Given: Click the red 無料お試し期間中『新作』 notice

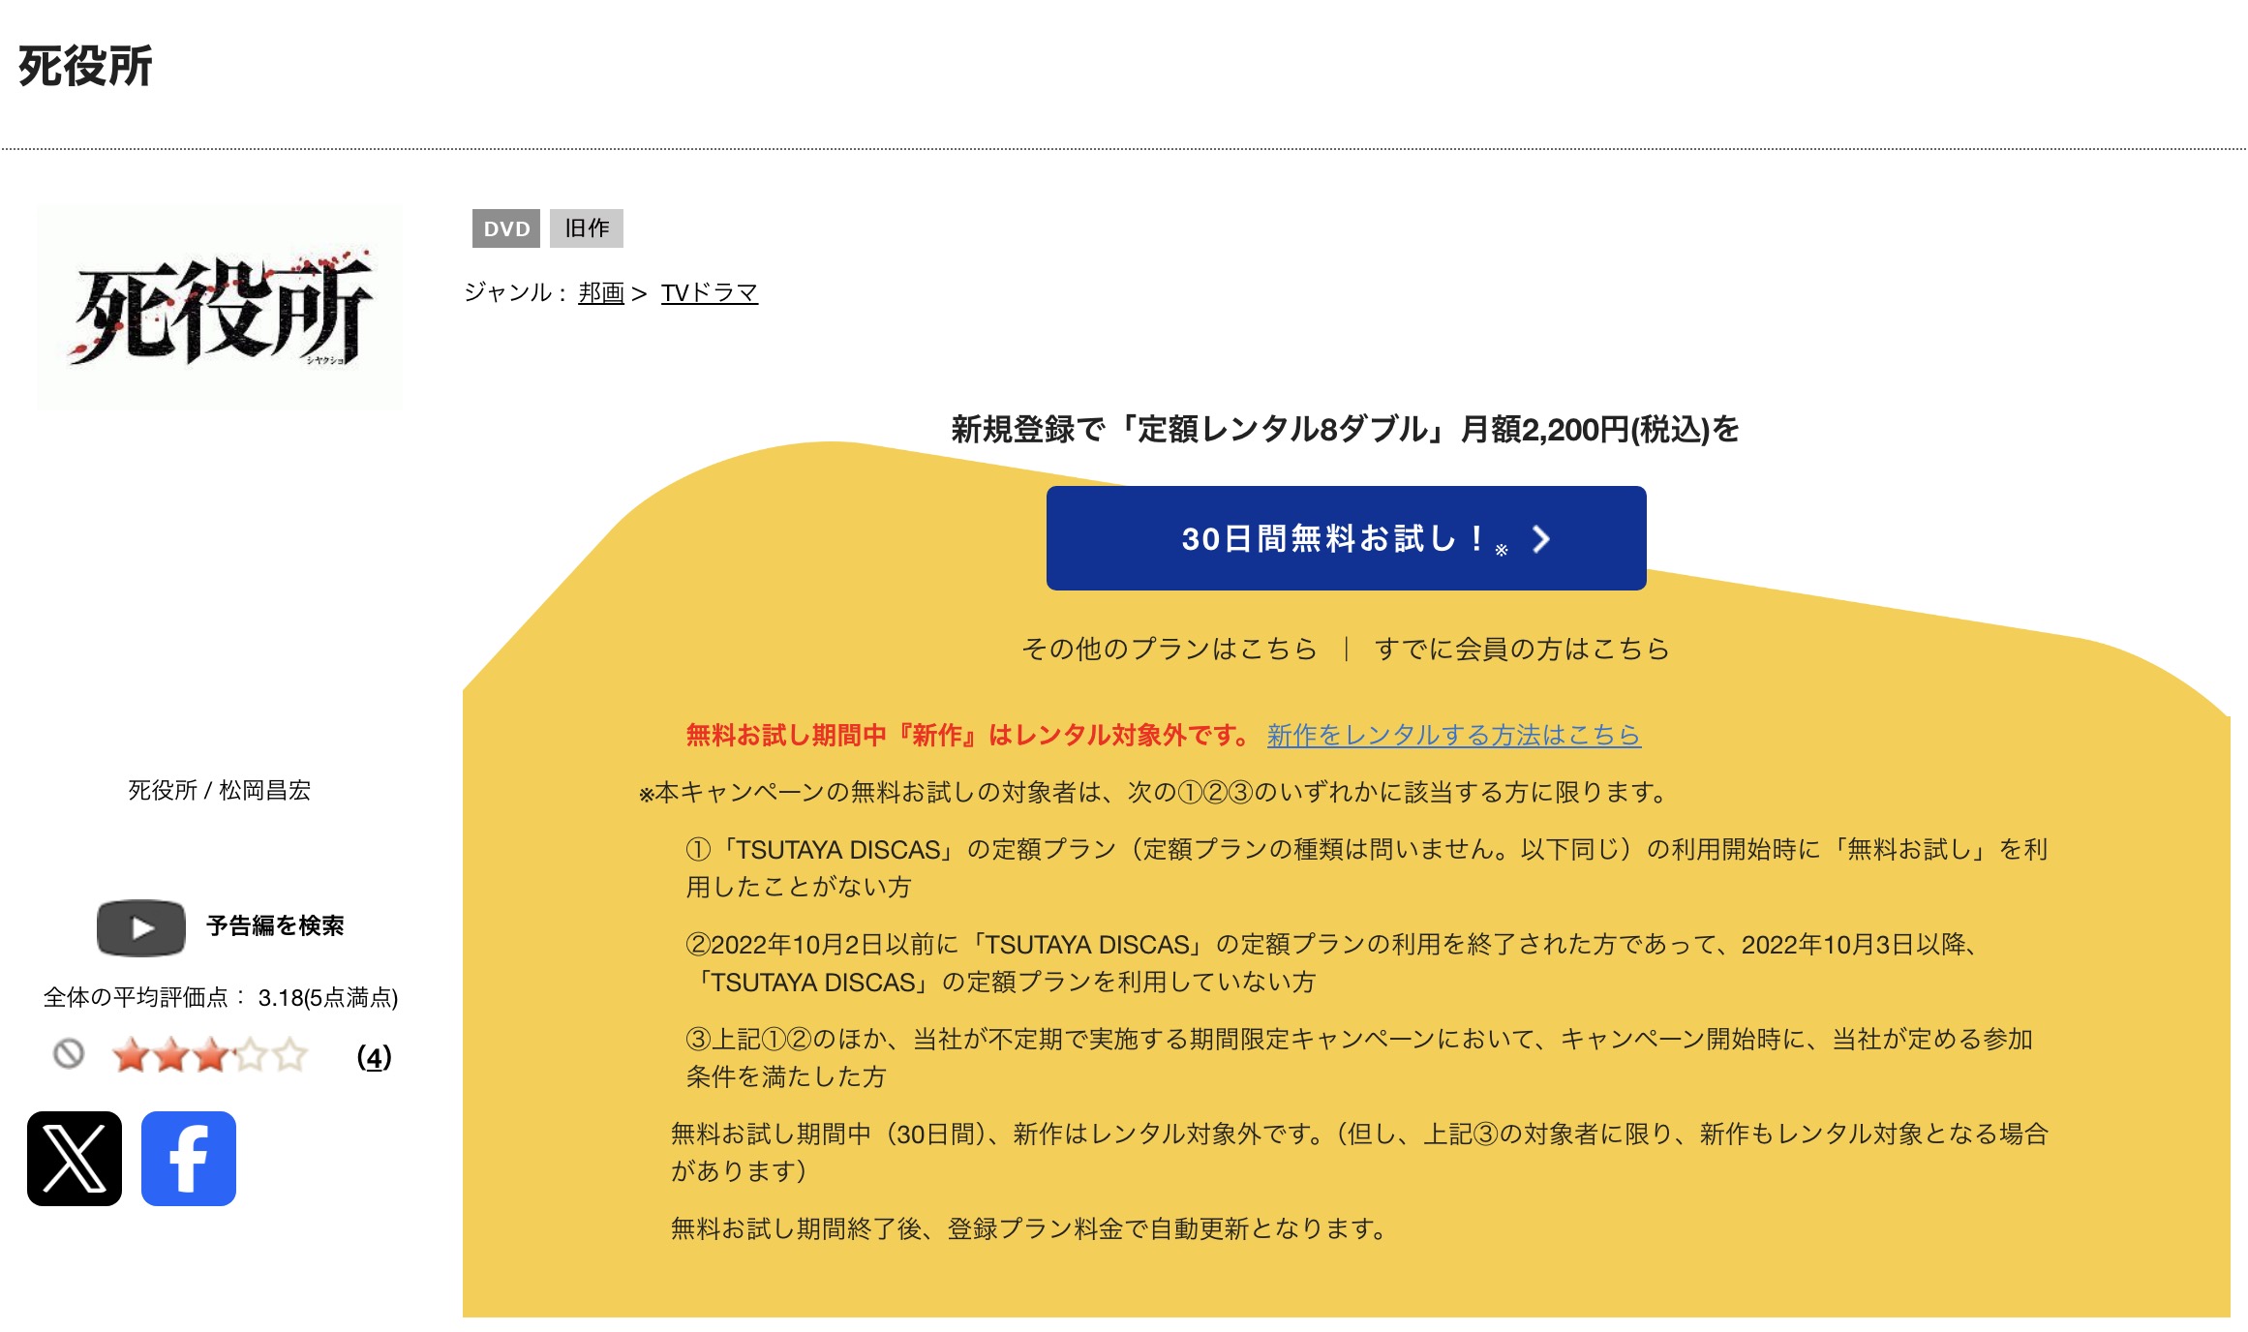Looking at the screenshot, I should [969, 735].
